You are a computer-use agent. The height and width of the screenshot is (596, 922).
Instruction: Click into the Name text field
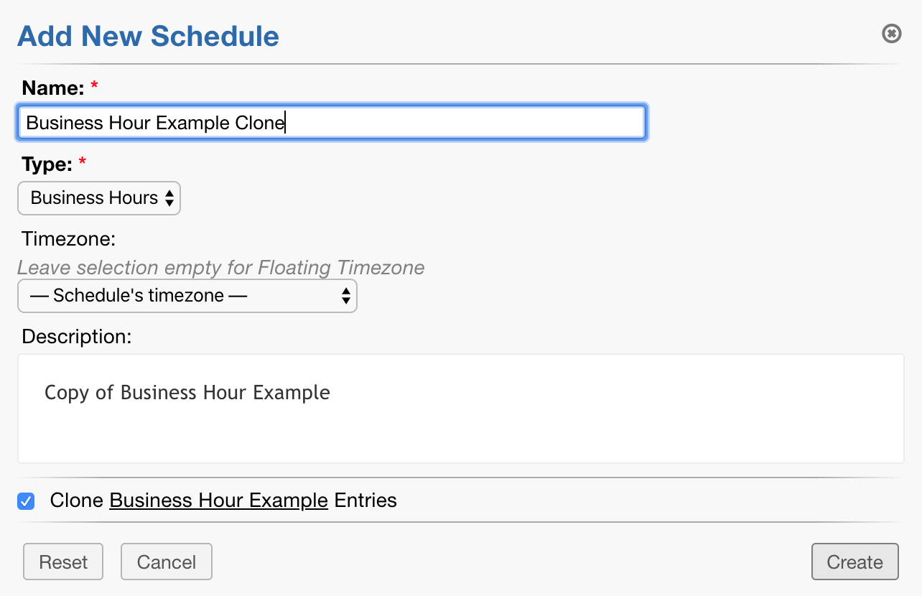[x=332, y=123]
